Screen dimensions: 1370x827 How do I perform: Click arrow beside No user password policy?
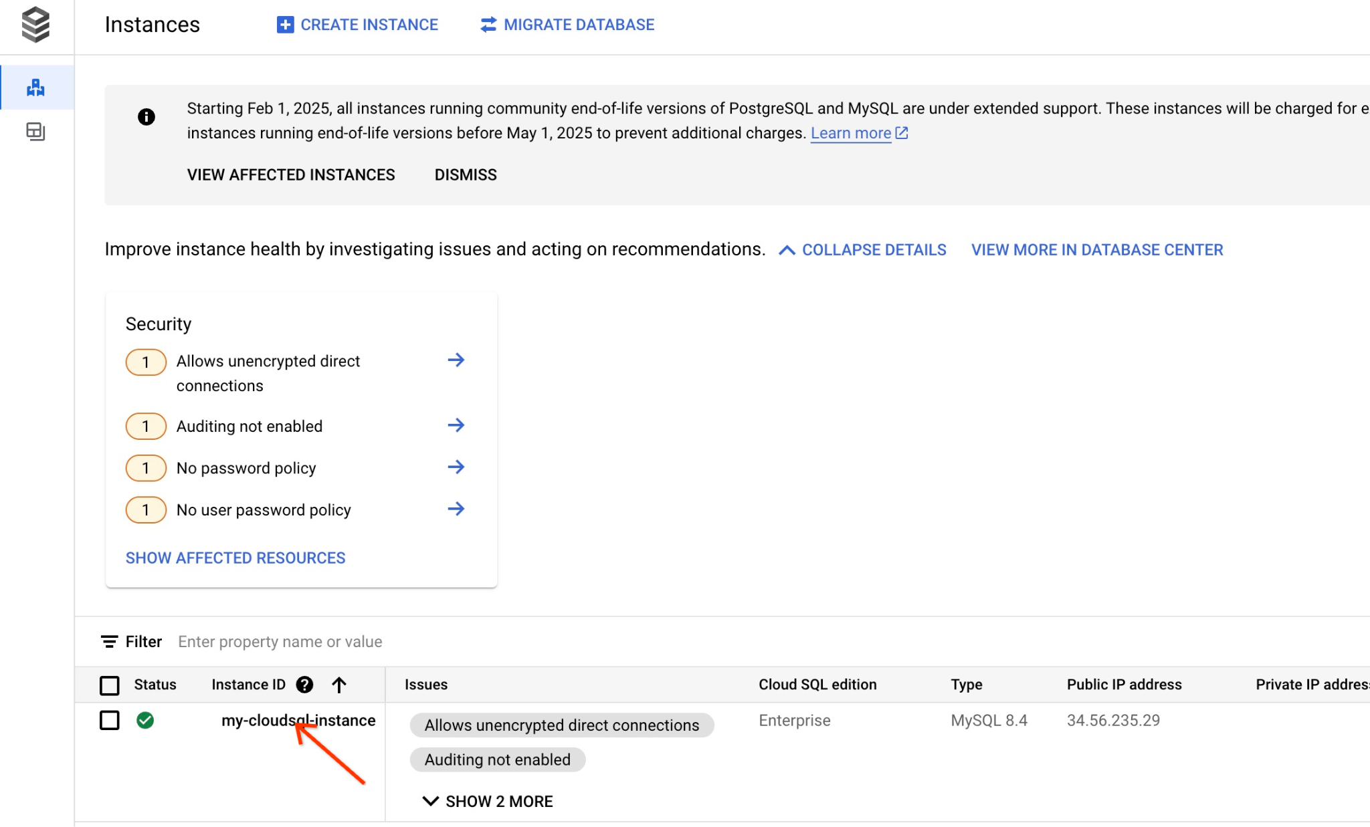(x=456, y=509)
